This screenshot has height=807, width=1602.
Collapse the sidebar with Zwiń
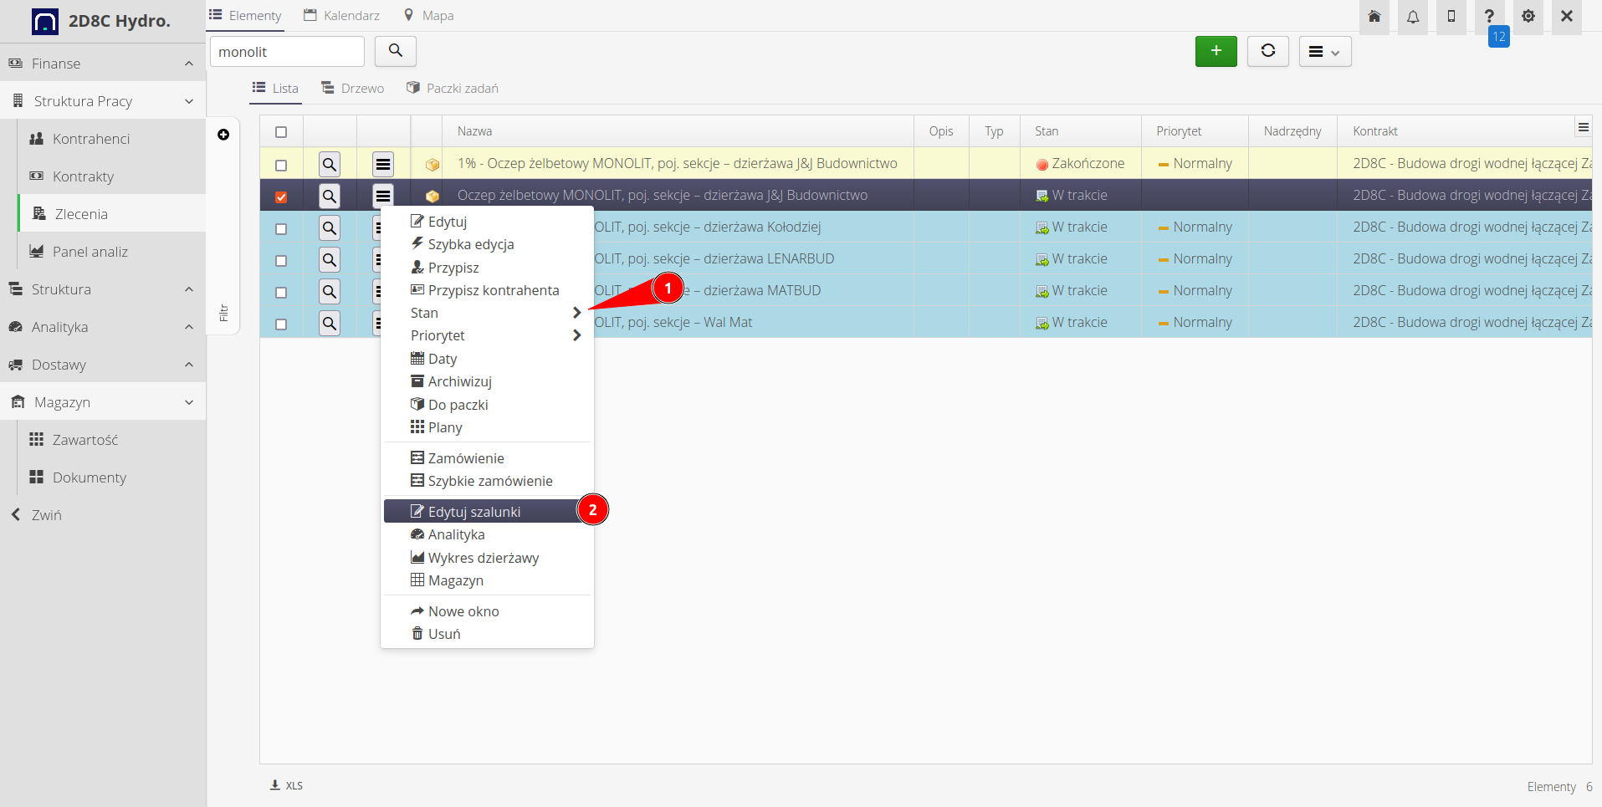[46, 515]
